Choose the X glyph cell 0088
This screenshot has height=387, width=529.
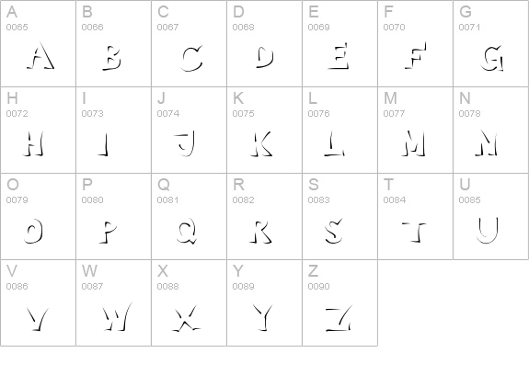190,302
